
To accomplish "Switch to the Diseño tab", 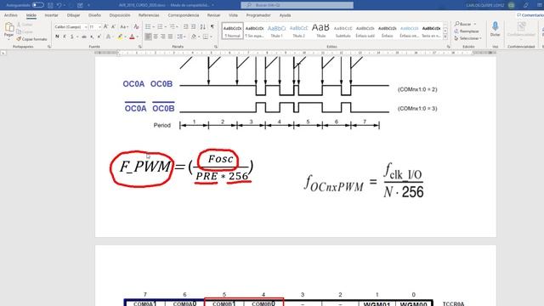I will (x=94, y=15).
